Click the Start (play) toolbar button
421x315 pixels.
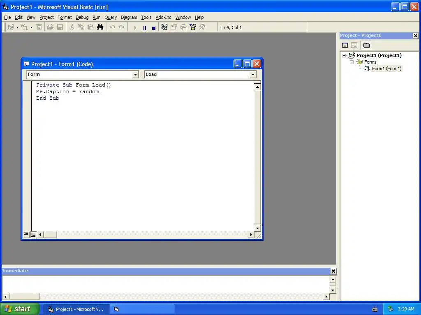coord(135,27)
